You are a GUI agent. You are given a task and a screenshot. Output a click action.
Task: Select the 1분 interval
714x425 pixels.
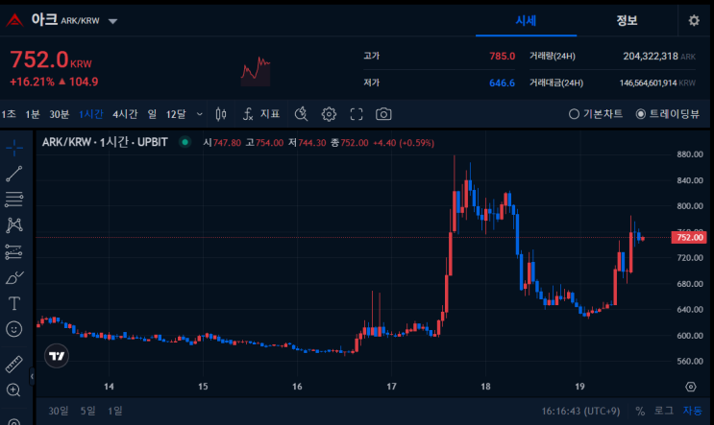(33, 114)
